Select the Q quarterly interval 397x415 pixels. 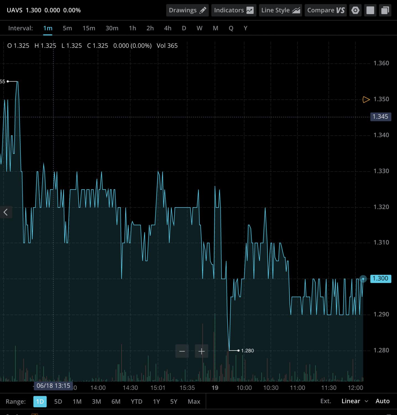click(231, 28)
